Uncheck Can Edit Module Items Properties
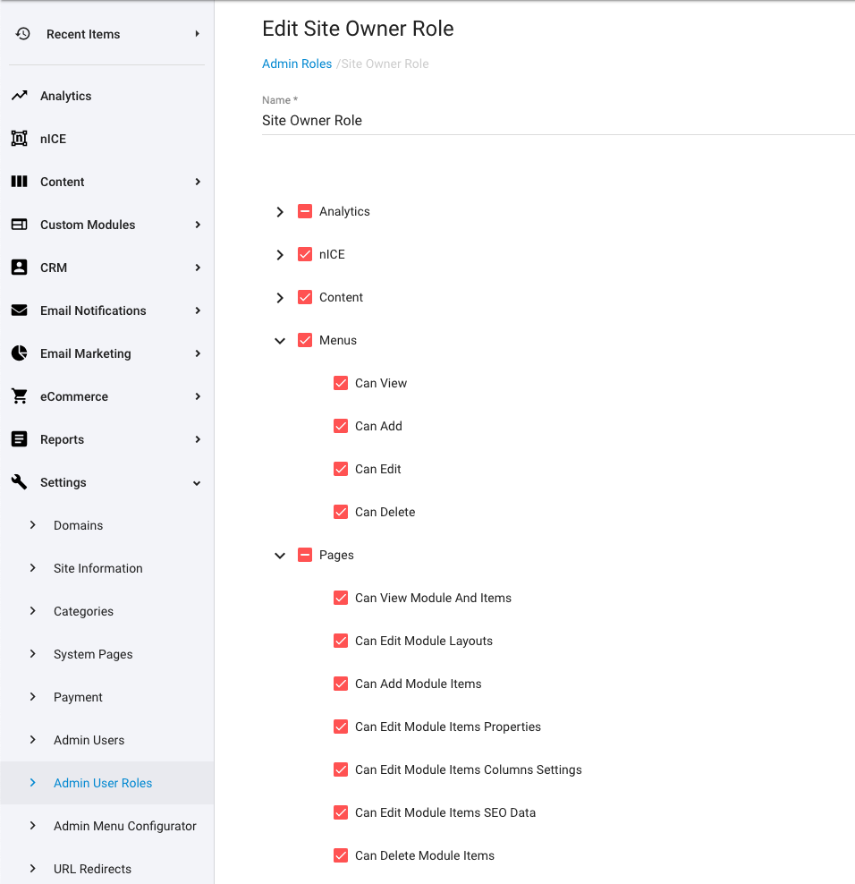 pos(341,727)
